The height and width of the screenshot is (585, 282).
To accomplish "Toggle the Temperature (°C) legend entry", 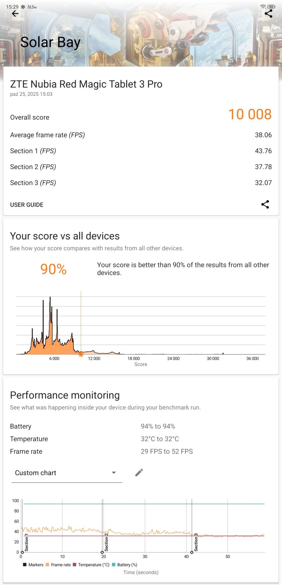I will click(x=91, y=565).
